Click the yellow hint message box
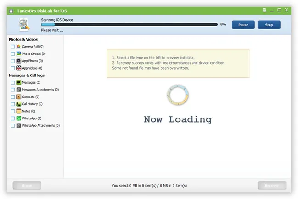Image resolution: width=298 pixels, height=199 pixels. point(178,63)
